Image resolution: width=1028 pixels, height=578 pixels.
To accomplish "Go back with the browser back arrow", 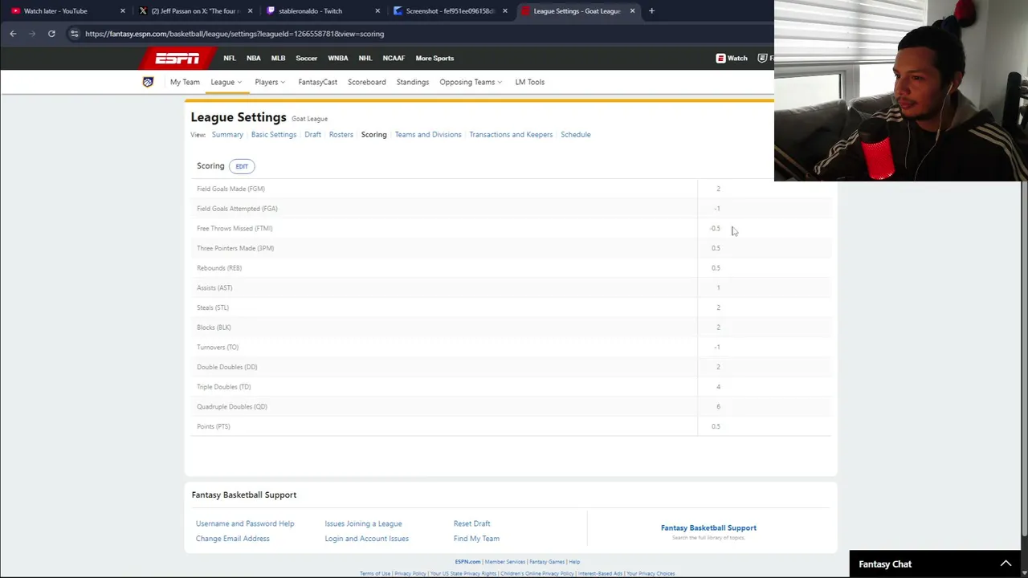I will click(x=13, y=34).
